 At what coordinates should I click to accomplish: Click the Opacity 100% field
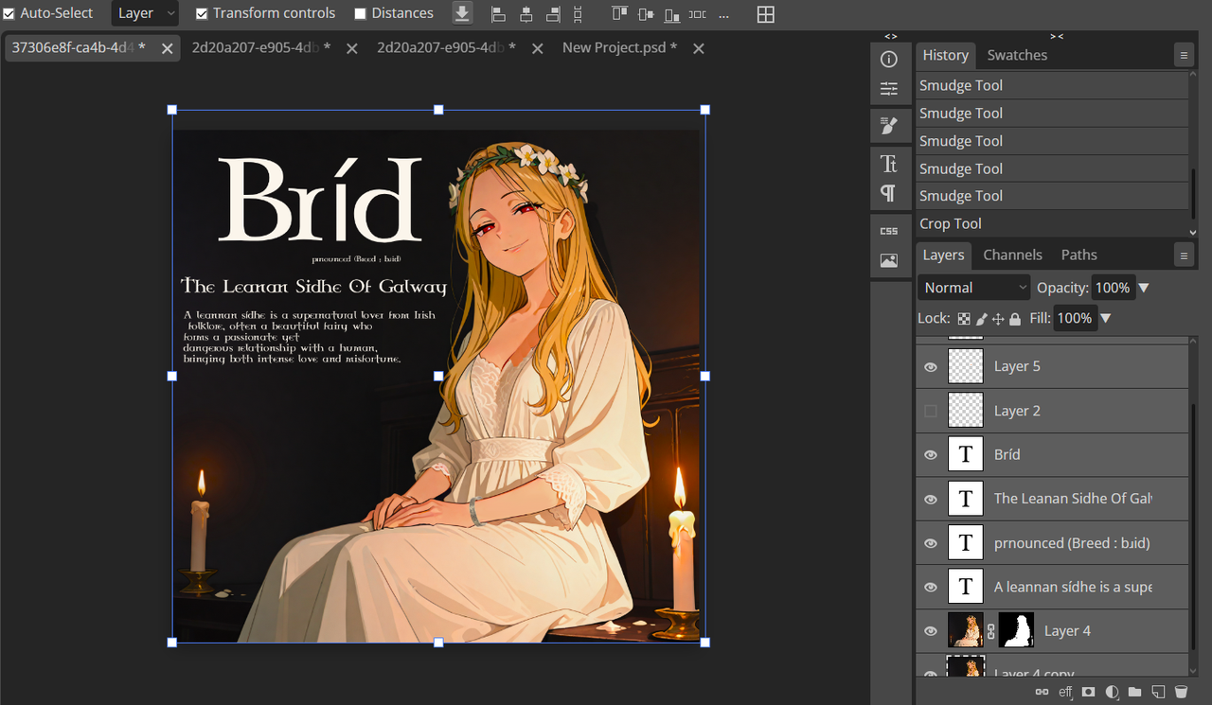pos(1113,288)
